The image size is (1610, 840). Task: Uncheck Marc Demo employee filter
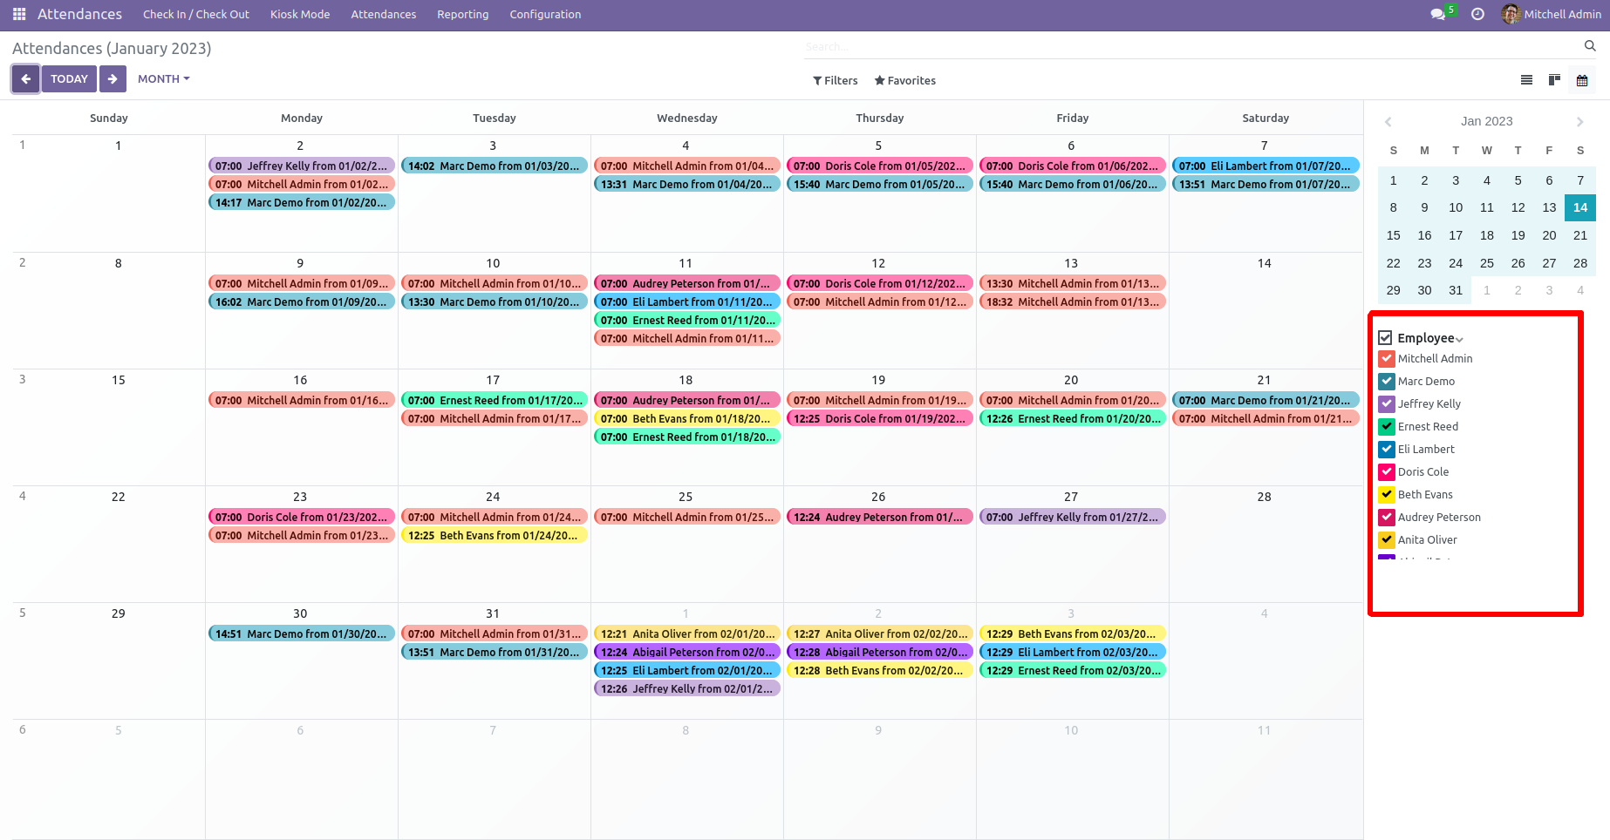click(1387, 381)
